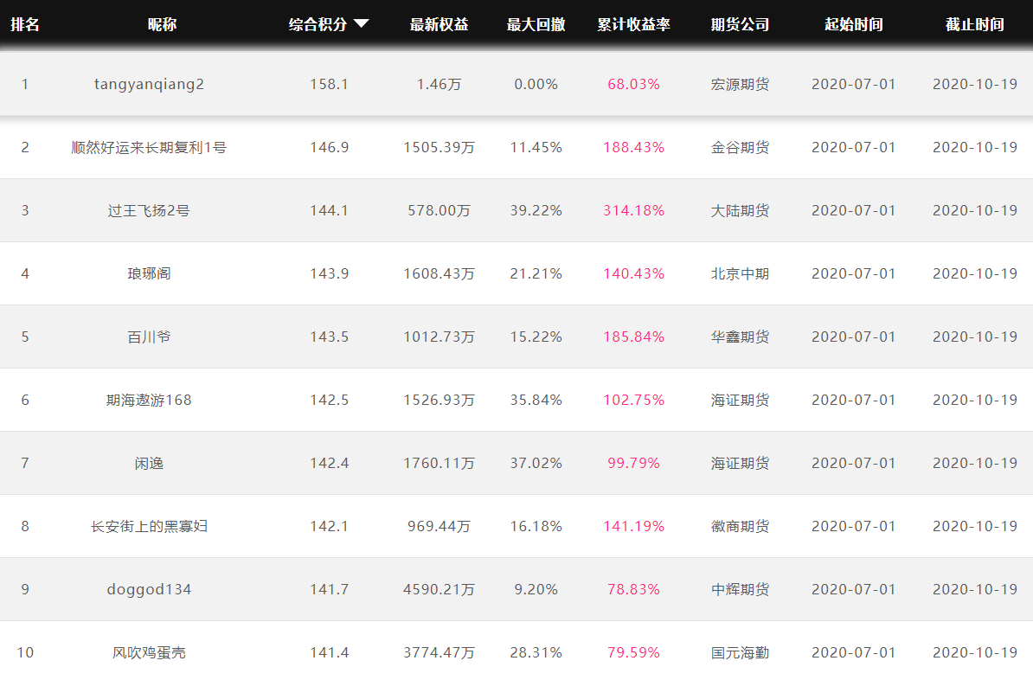Open trader tangyanqiang2 profile
The height and width of the screenshot is (680, 1033).
click(149, 84)
